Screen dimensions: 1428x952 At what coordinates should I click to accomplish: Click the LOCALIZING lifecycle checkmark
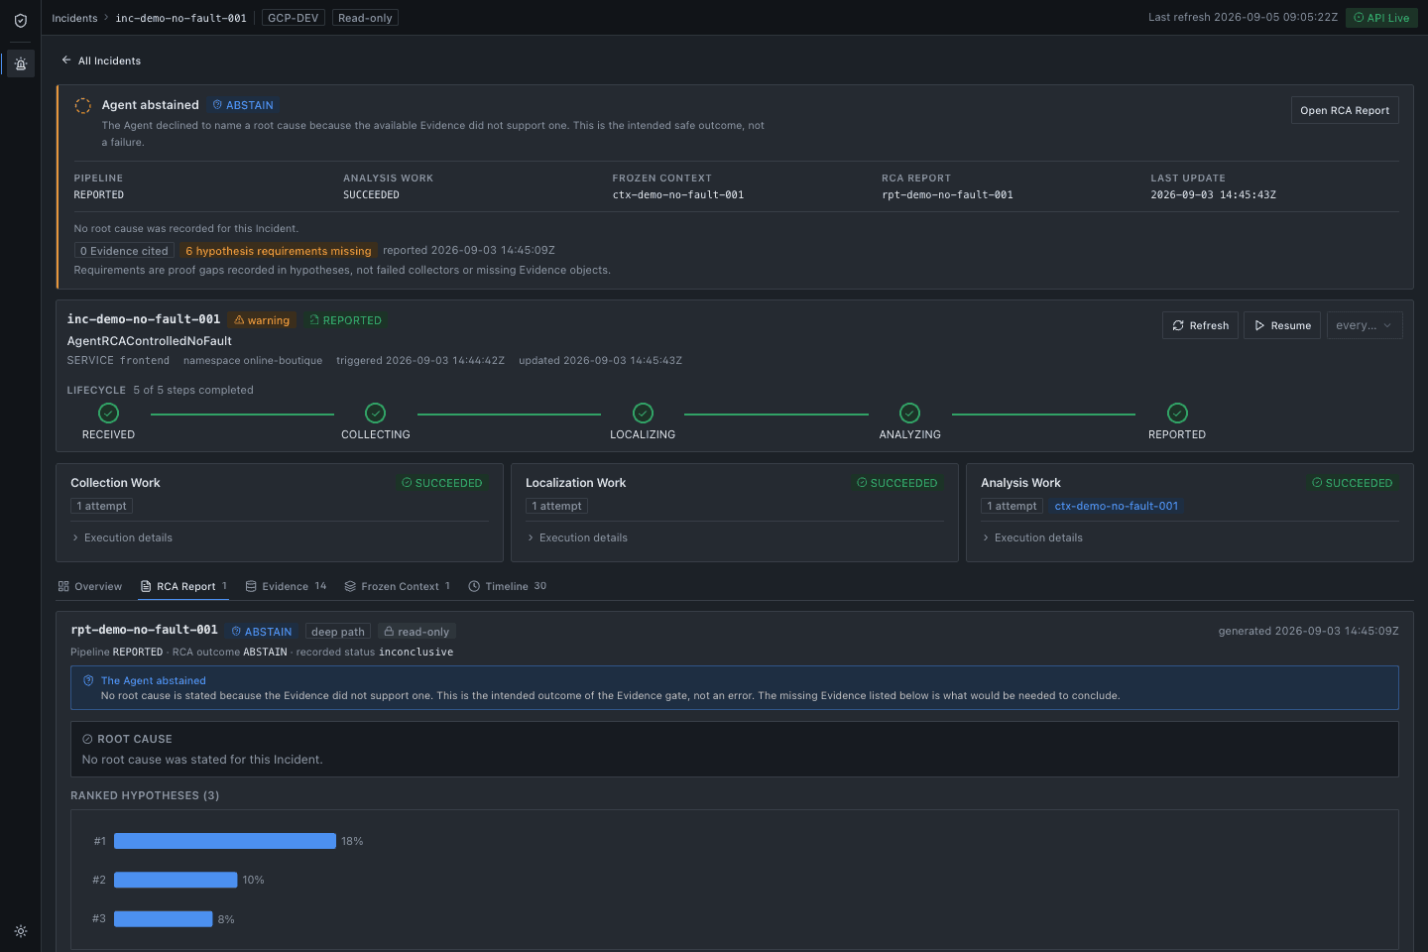pos(644,413)
